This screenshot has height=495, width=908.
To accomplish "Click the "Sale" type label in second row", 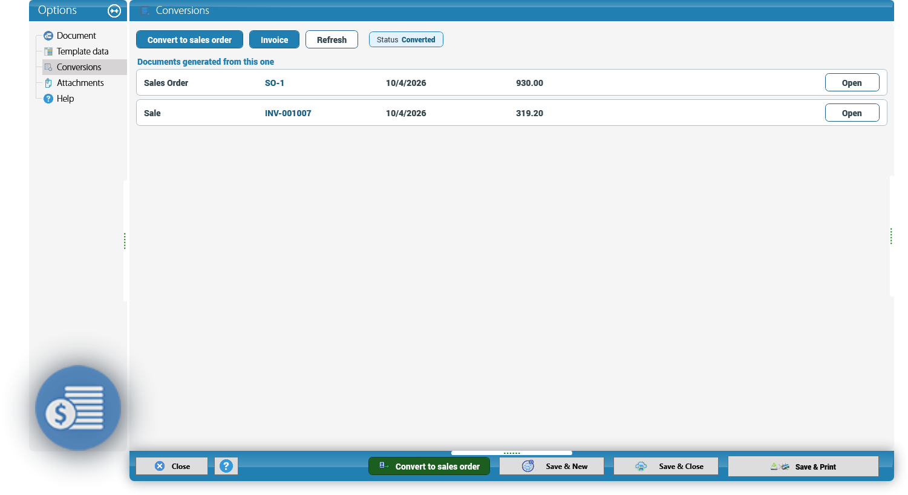I will pos(152,113).
